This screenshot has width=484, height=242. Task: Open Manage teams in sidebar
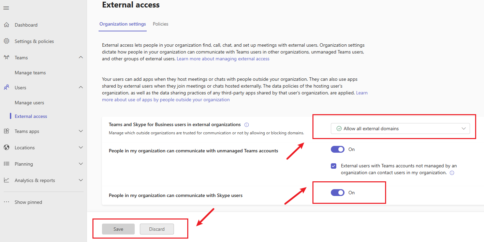click(30, 73)
